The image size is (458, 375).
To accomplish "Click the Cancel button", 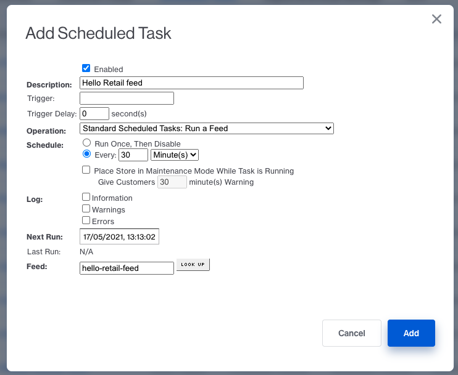I will click(x=352, y=333).
